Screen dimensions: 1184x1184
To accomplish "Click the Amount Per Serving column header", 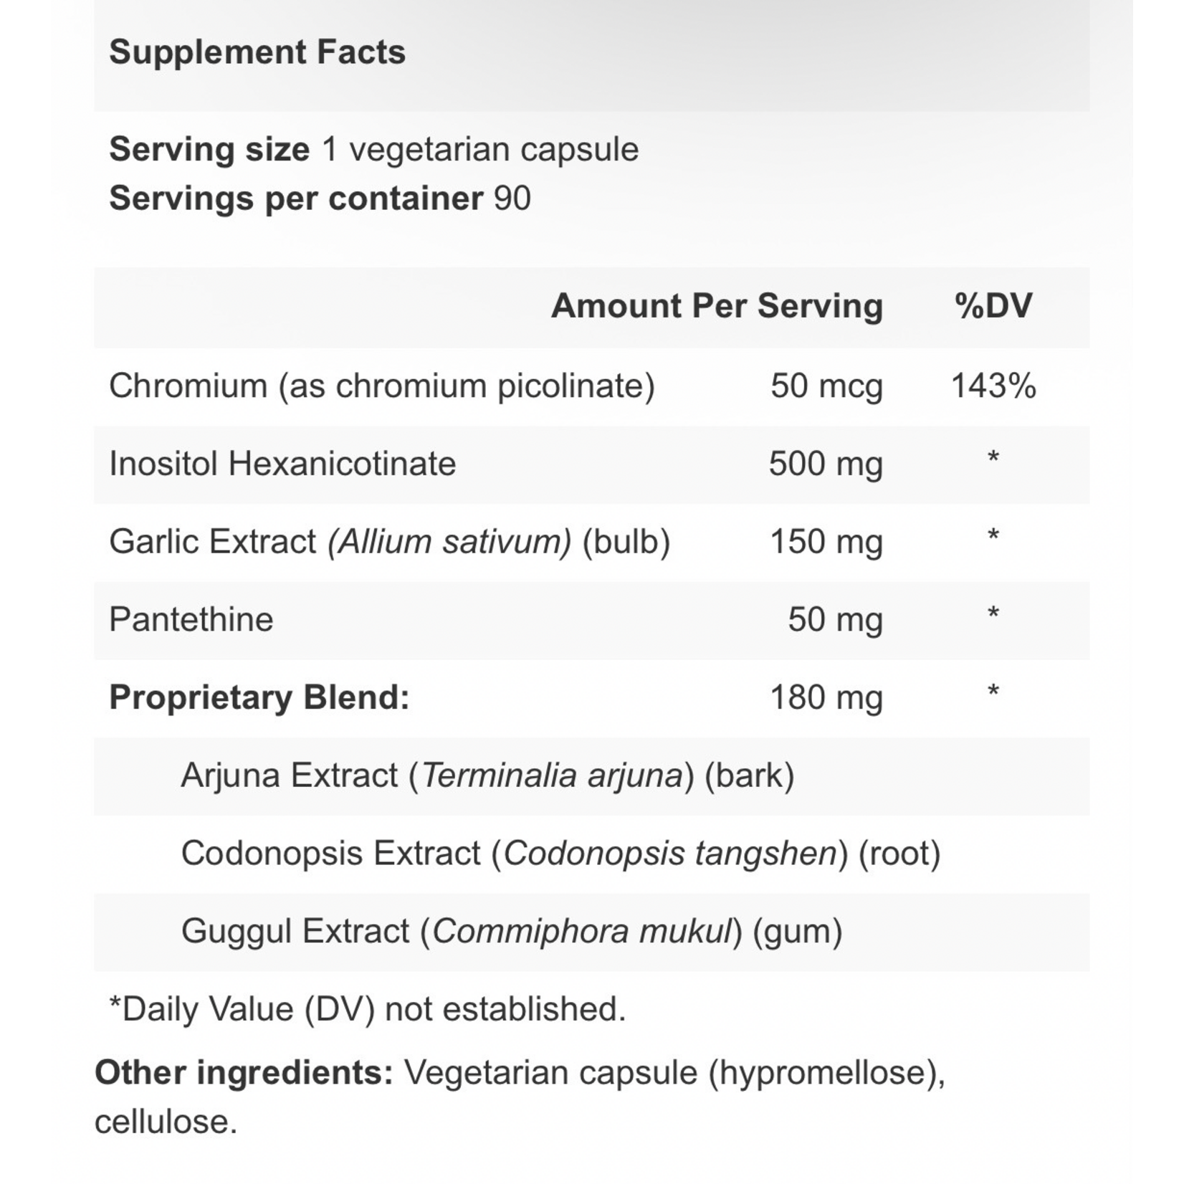I will click(716, 306).
